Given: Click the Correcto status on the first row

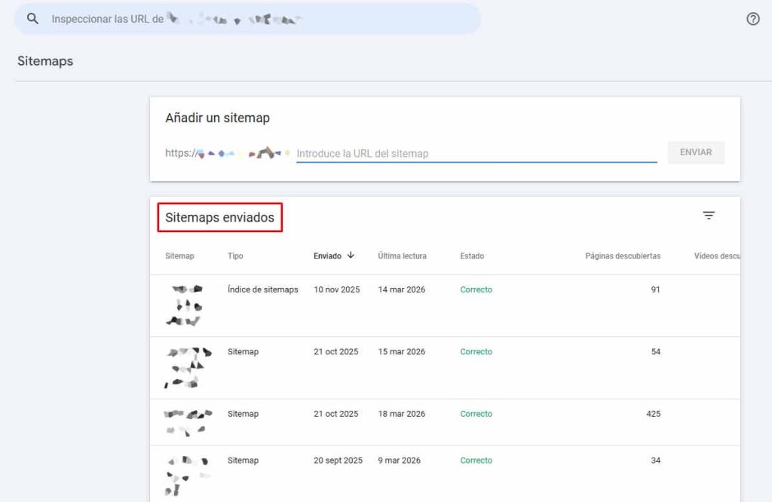Looking at the screenshot, I should [x=476, y=289].
